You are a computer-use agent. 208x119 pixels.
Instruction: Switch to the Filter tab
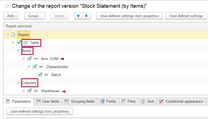[129, 102]
